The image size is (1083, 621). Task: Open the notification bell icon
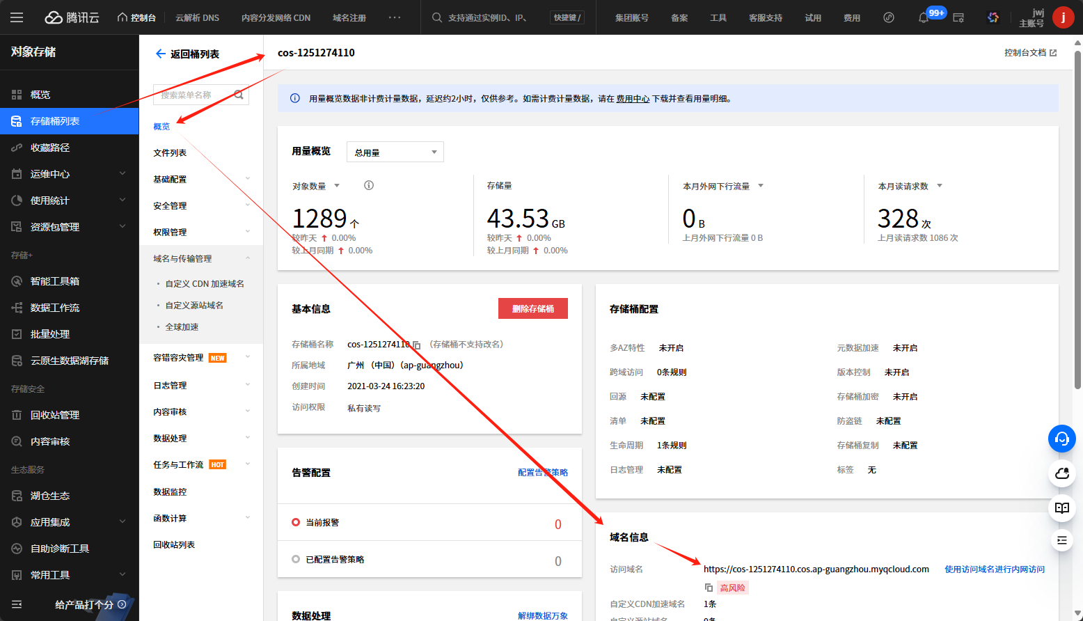point(924,17)
